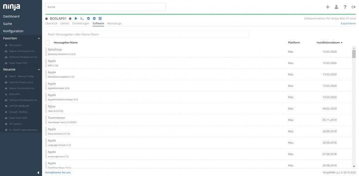Select Najera Construction Inc. under Favoriten
359x176 pixels.
(22, 51)
